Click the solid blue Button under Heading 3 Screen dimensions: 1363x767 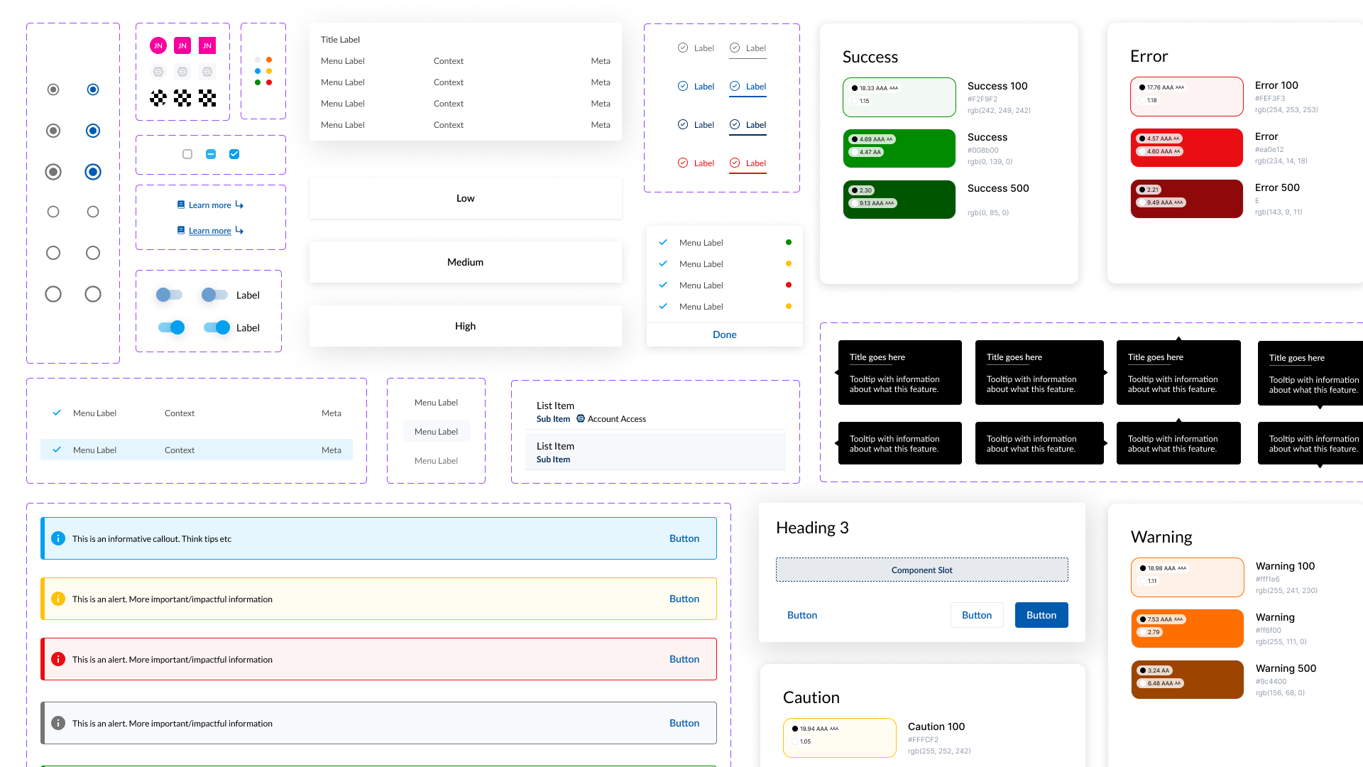(1041, 615)
